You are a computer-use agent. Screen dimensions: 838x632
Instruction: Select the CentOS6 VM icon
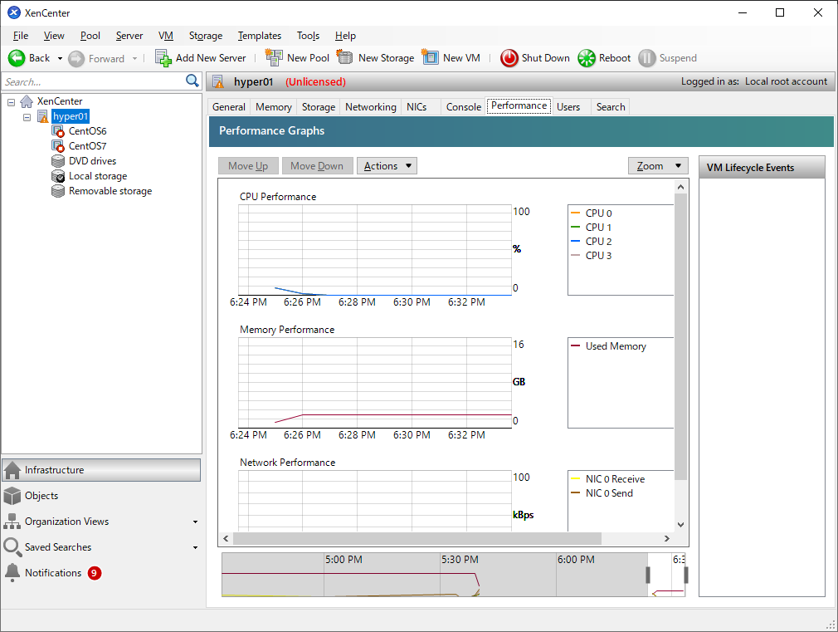[58, 131]
